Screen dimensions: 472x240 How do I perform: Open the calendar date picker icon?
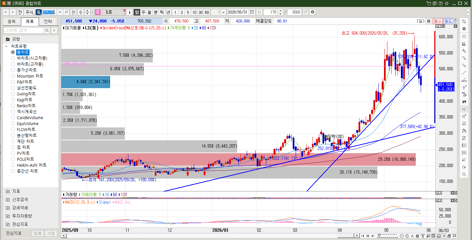point(252,12)
